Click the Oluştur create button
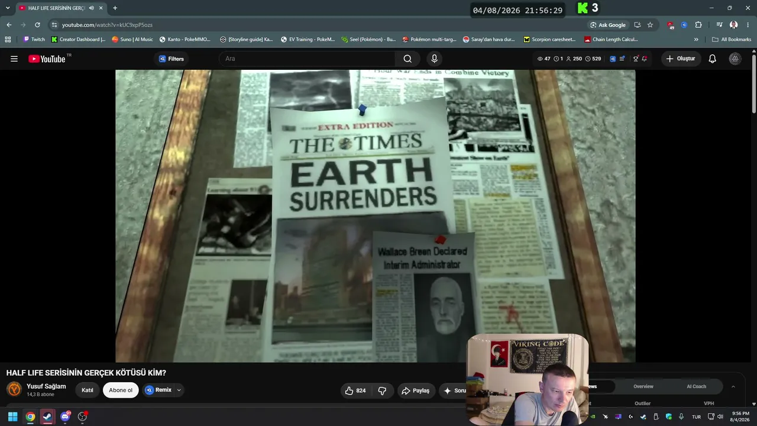 click(681, 59)
